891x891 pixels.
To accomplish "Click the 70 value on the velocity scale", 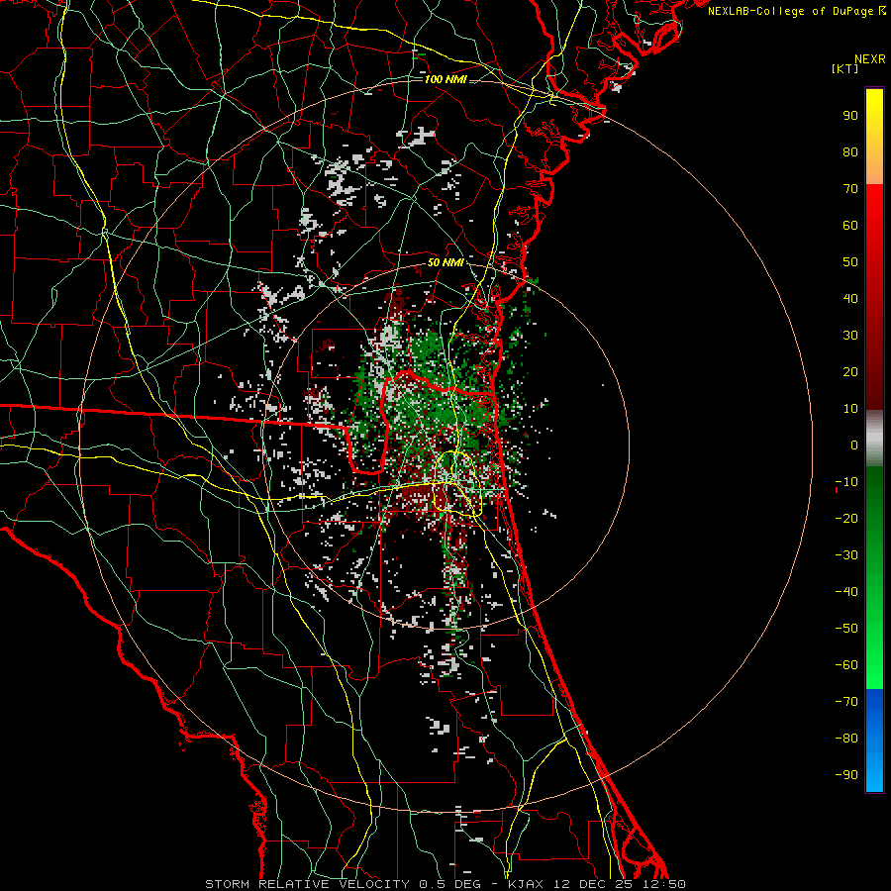I will [850, 189].
